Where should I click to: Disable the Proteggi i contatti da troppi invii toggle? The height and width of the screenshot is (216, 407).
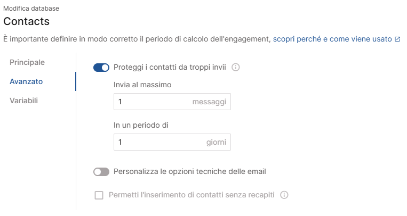pyautogui.click(x=101, y=68)
